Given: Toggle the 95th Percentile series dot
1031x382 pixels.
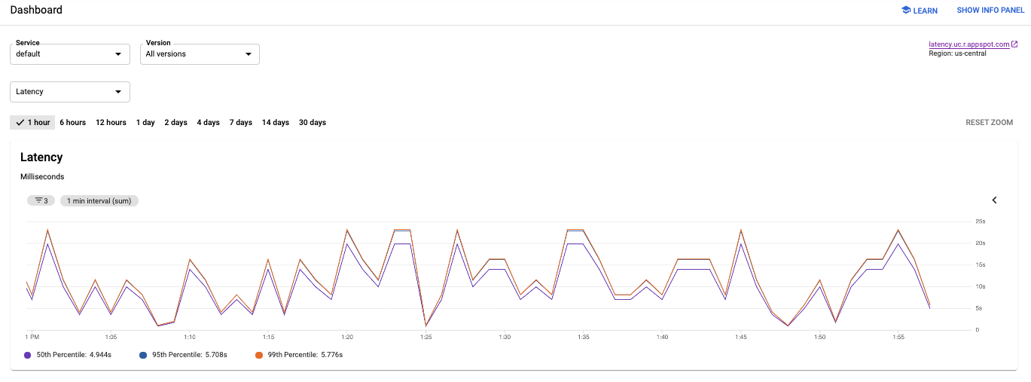Looking at the screenshot, I should 143,354.
